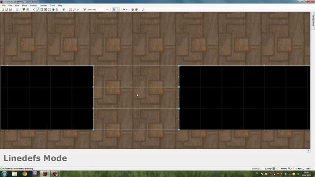Open the zoom level magnifier dropdown
The height and width of the screenshot is (177, 315).
click(x=290, y=169)
